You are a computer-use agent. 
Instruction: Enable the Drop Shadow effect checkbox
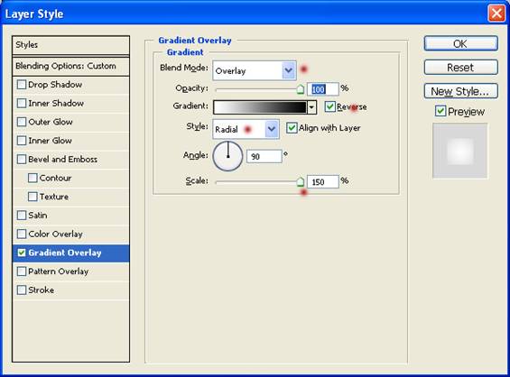pos(22,85)
